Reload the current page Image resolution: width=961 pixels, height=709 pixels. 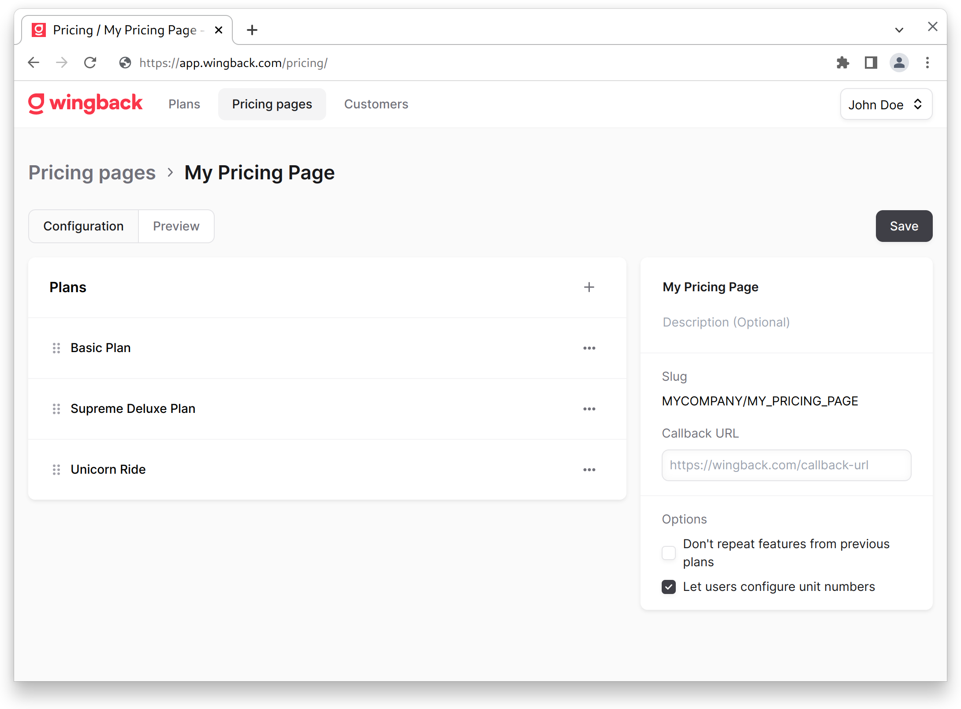click(x=90, y=63)
